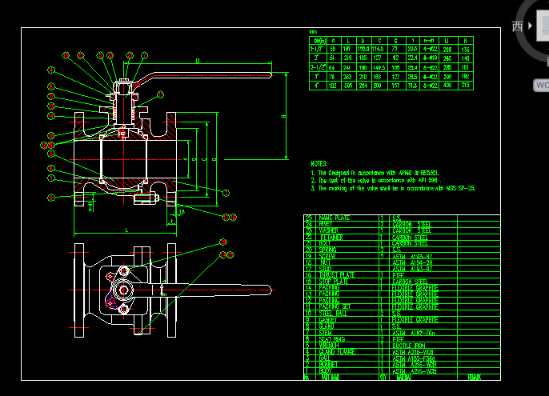Click the 西 (West) label on the ViewCube
Screen dimensions: 549x396
click(x=518, y=26)
